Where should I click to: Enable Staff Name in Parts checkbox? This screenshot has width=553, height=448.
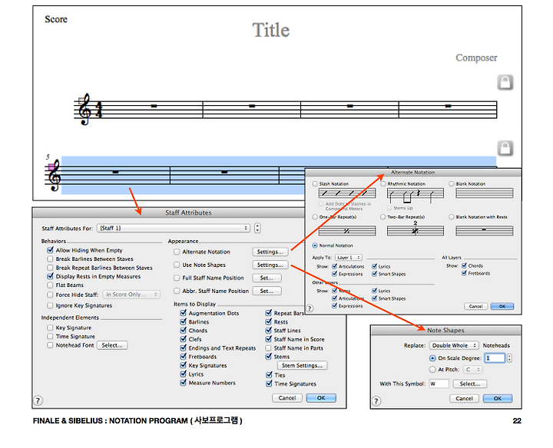(x=268, y=348)
